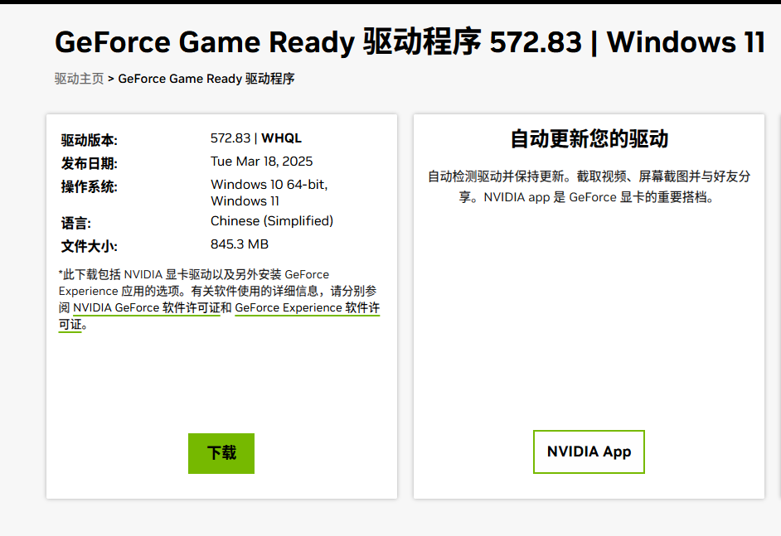Click the 操作系统 label
Viewport: 781px width, 536px height.
coord(90,187)
